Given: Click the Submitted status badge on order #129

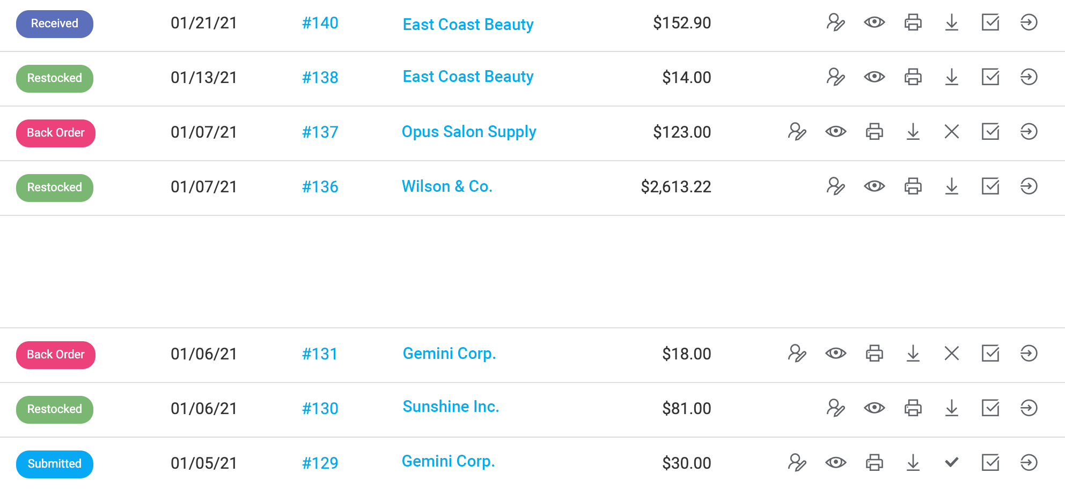Looking at the screenshot, I should tap(54, 464).
